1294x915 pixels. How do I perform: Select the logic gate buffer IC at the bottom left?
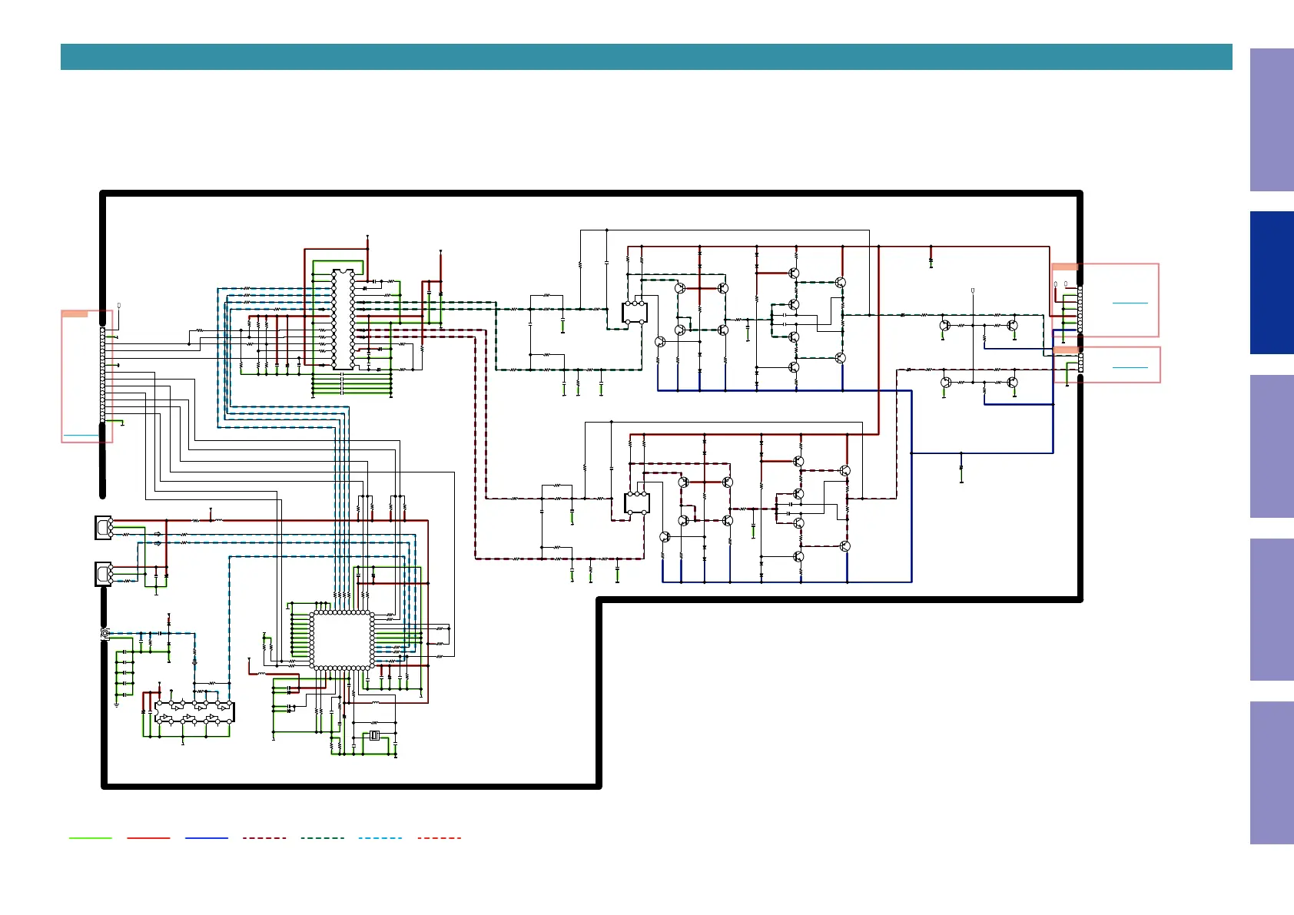pyautogui.click(x=194, y=712)
